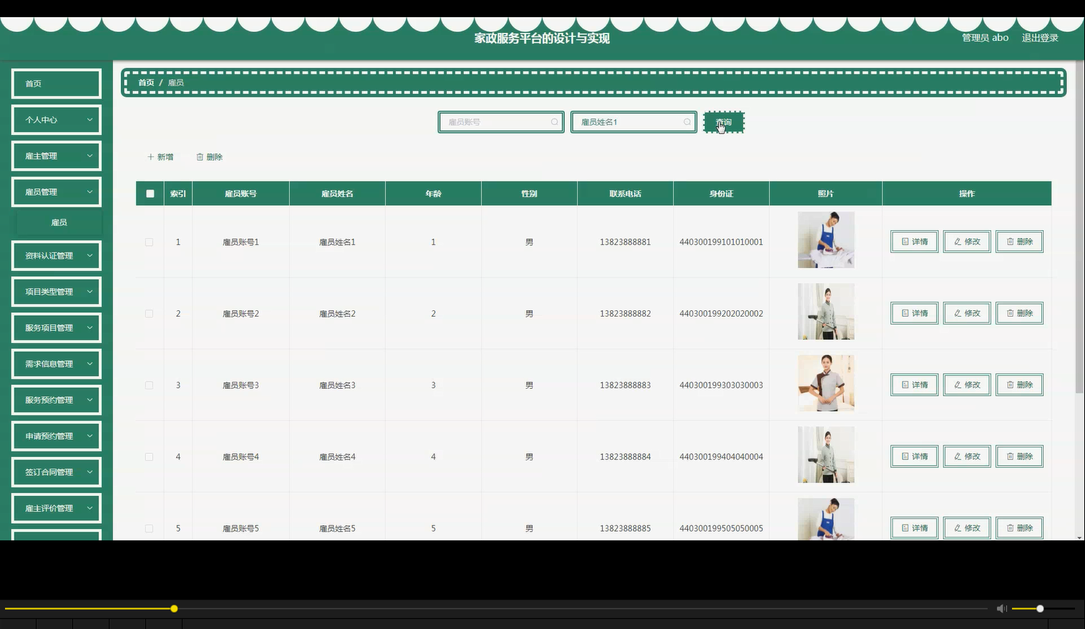Click 修改 for 雇员账号4

coord(967,456)
